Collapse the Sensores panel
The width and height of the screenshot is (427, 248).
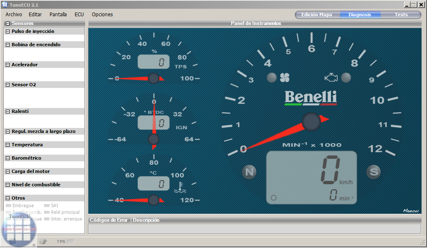pos(8,23)
